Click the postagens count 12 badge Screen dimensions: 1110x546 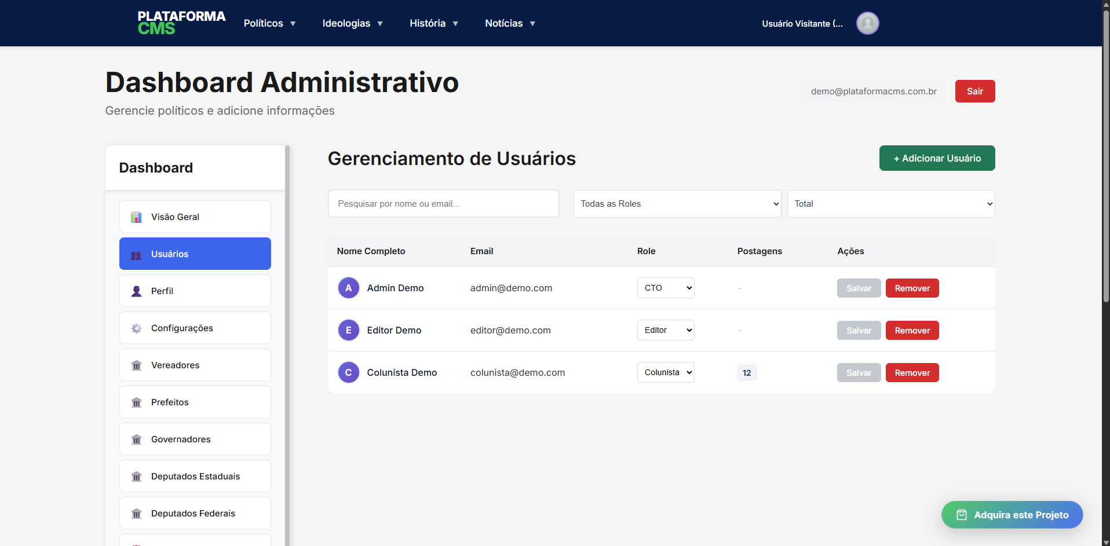pos(747,373)
